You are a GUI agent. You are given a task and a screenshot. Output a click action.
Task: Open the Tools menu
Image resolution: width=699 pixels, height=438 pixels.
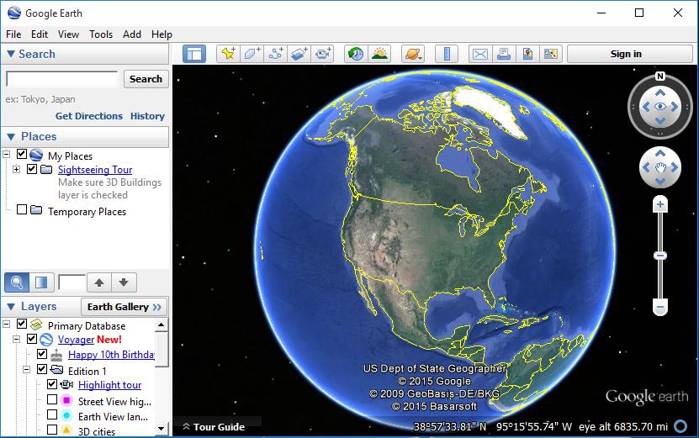pos(101,34)
